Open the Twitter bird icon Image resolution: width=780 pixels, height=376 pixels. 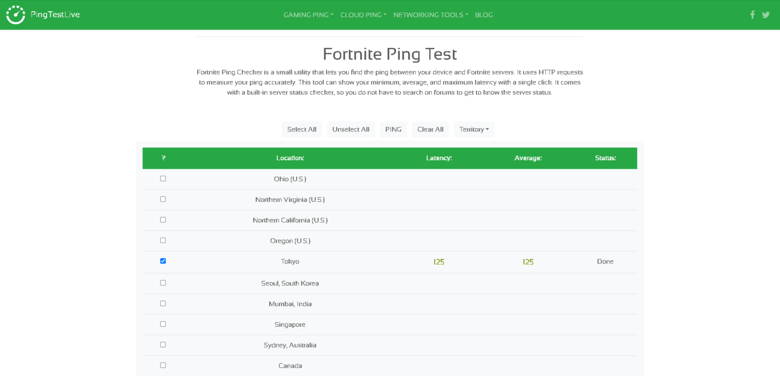pos(766,15)
